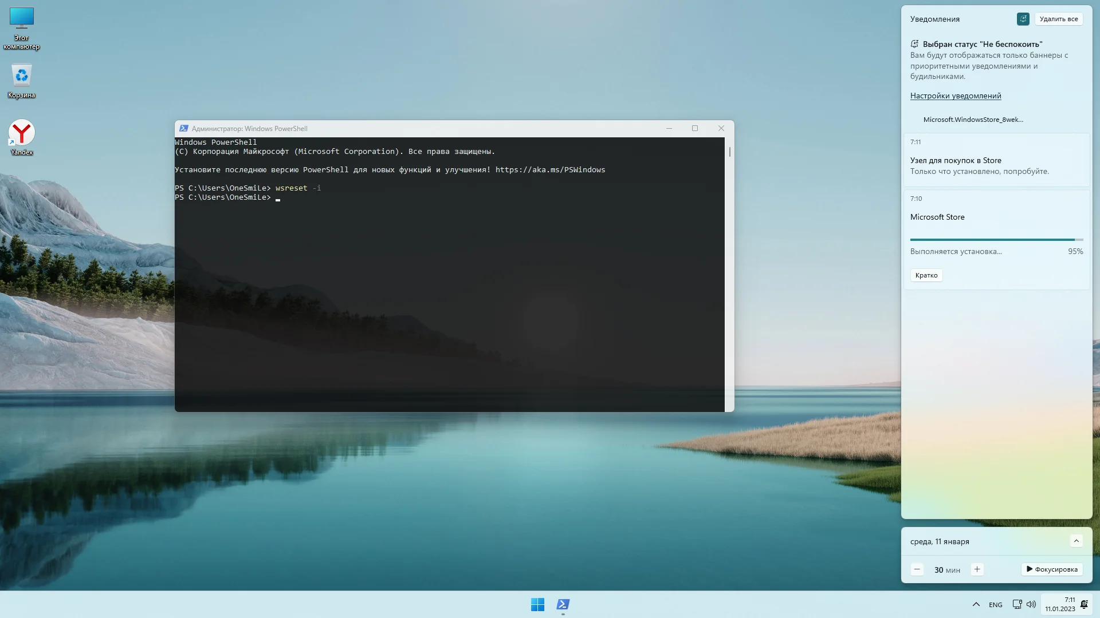Viewport: 1100px width, 618px height.
Task: Open the This PC (Этот компьютер) desktop icon
Action: 22,19
